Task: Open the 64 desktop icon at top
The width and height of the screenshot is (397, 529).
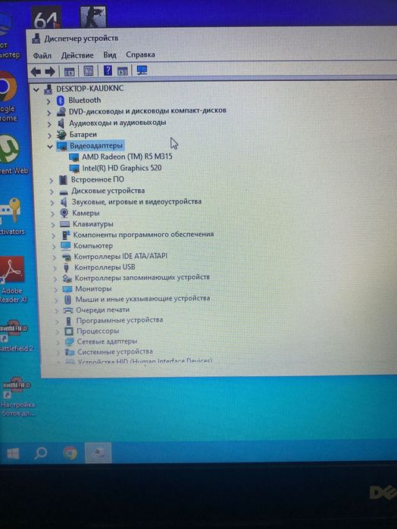Action: pos(46,17)
